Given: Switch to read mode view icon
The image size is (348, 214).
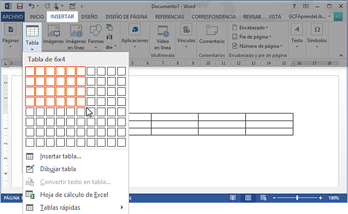Looking at the screenshot, I should (233, 198).
